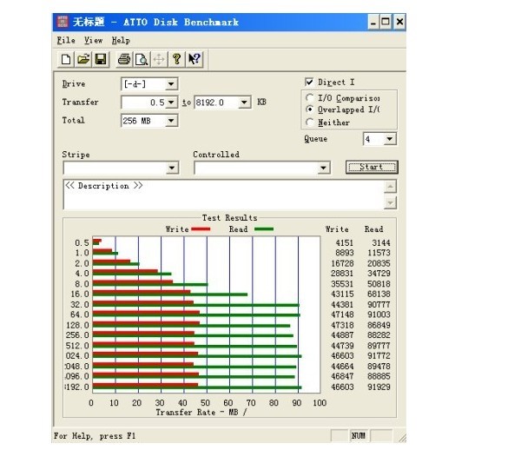Click the Save floppy disk icon

pos(101,59)
